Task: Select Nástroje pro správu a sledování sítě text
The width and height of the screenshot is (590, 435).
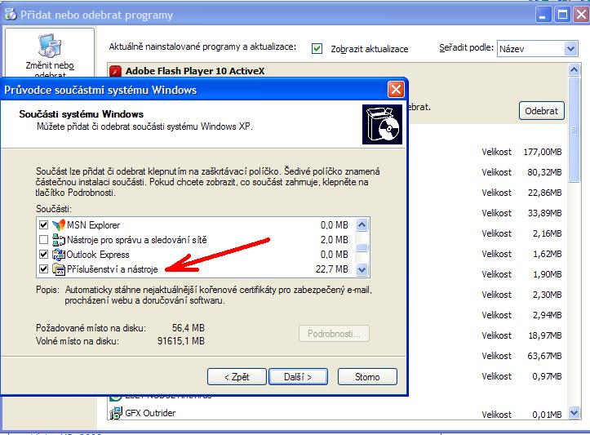Action: coord(137,240)
